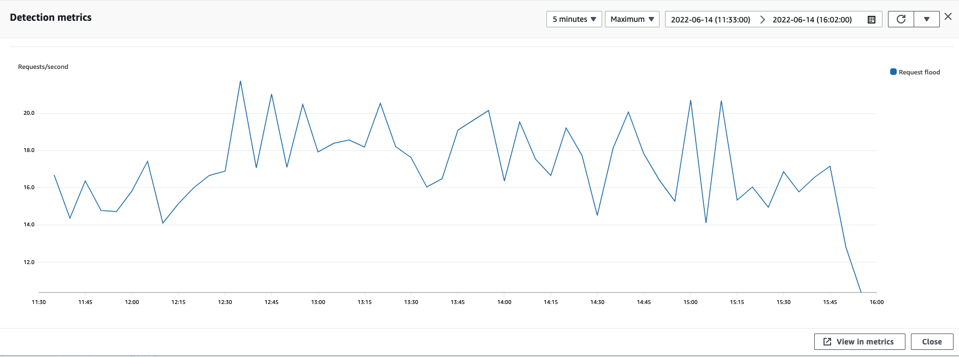Click the external link icon in View in metrics
Image resolution: width=959 pixels, height=357 pixels.
827,342
